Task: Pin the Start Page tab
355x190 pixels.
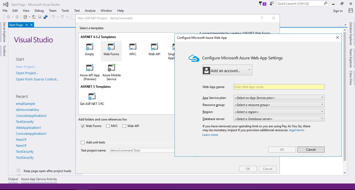Action: click(x=27, y=25)
